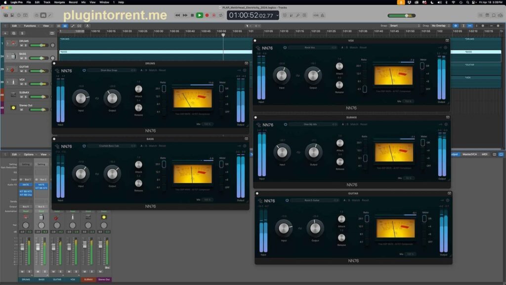Click the Stereo Out yellow track icon
This screenshot has width=506, height=285.
(13, 107)
